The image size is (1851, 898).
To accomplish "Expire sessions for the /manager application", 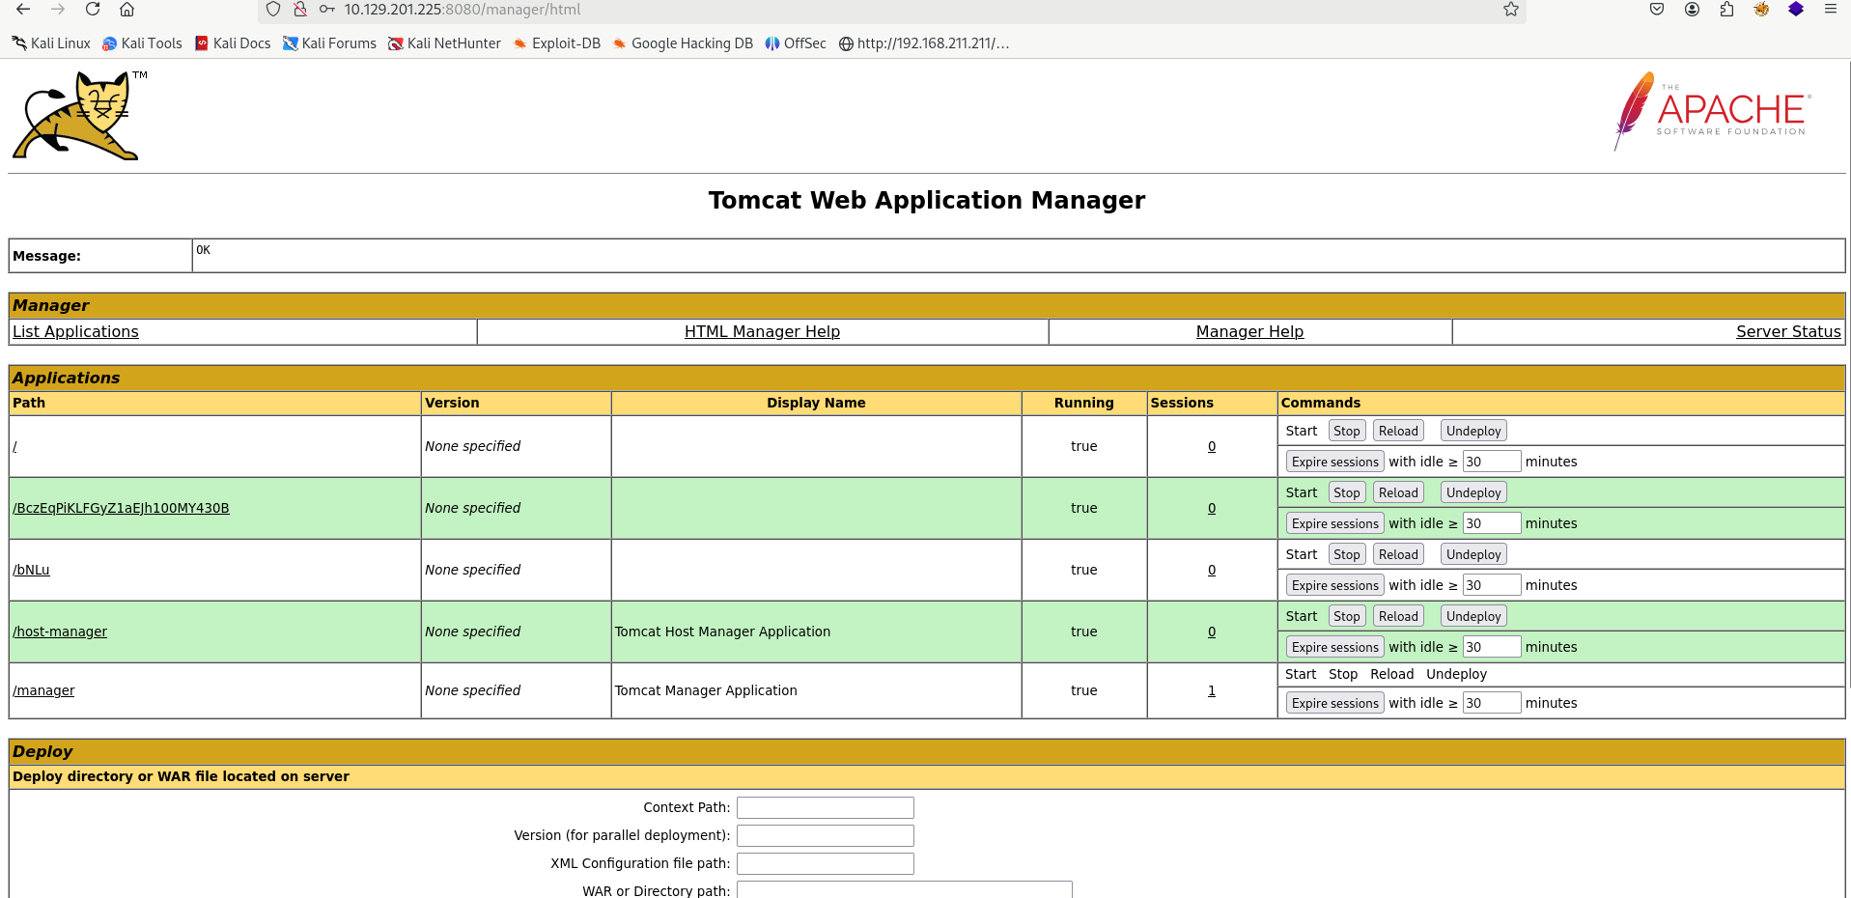I will tap(1335, 703).
